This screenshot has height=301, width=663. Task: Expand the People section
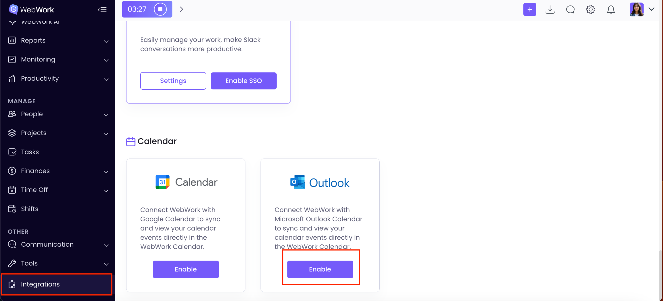click(32, 114)
